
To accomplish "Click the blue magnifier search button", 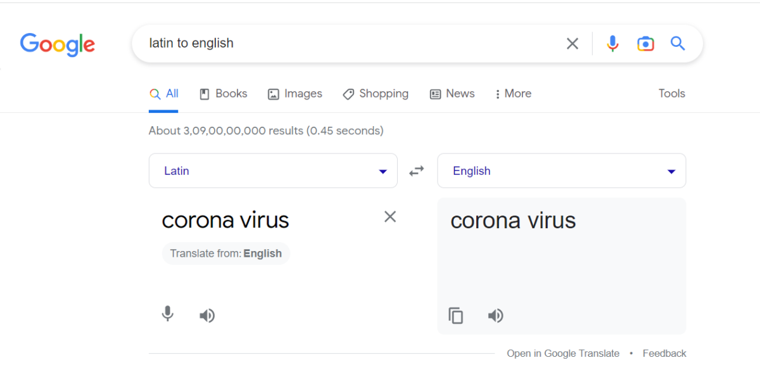I will click(678, 44).
